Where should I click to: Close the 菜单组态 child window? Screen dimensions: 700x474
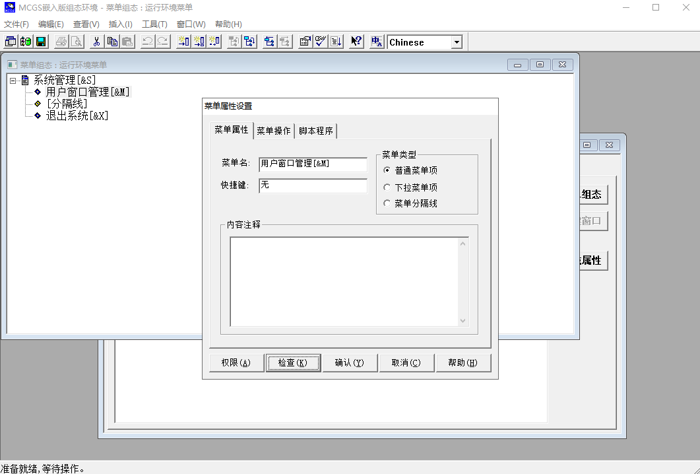point(563,65)
